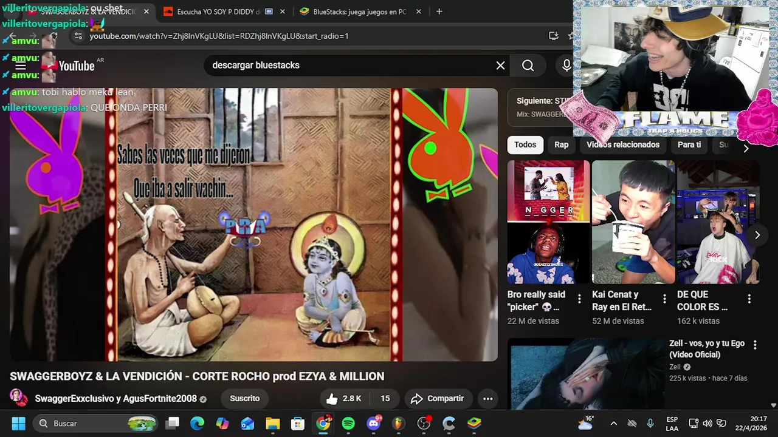Open BlueStacks from the taskbar

click(474, 423)
